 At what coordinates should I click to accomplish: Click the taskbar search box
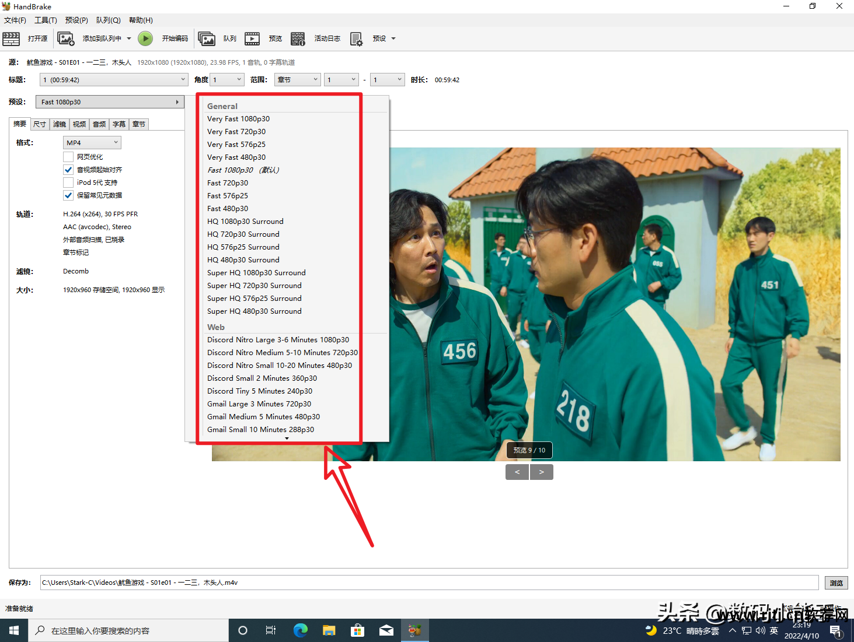[128, 630]
